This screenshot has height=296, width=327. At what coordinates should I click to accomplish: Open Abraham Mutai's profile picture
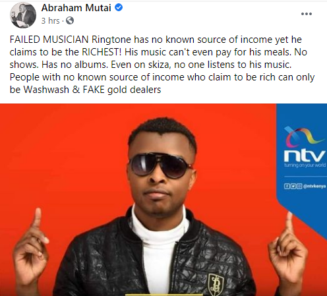[23, 15]
